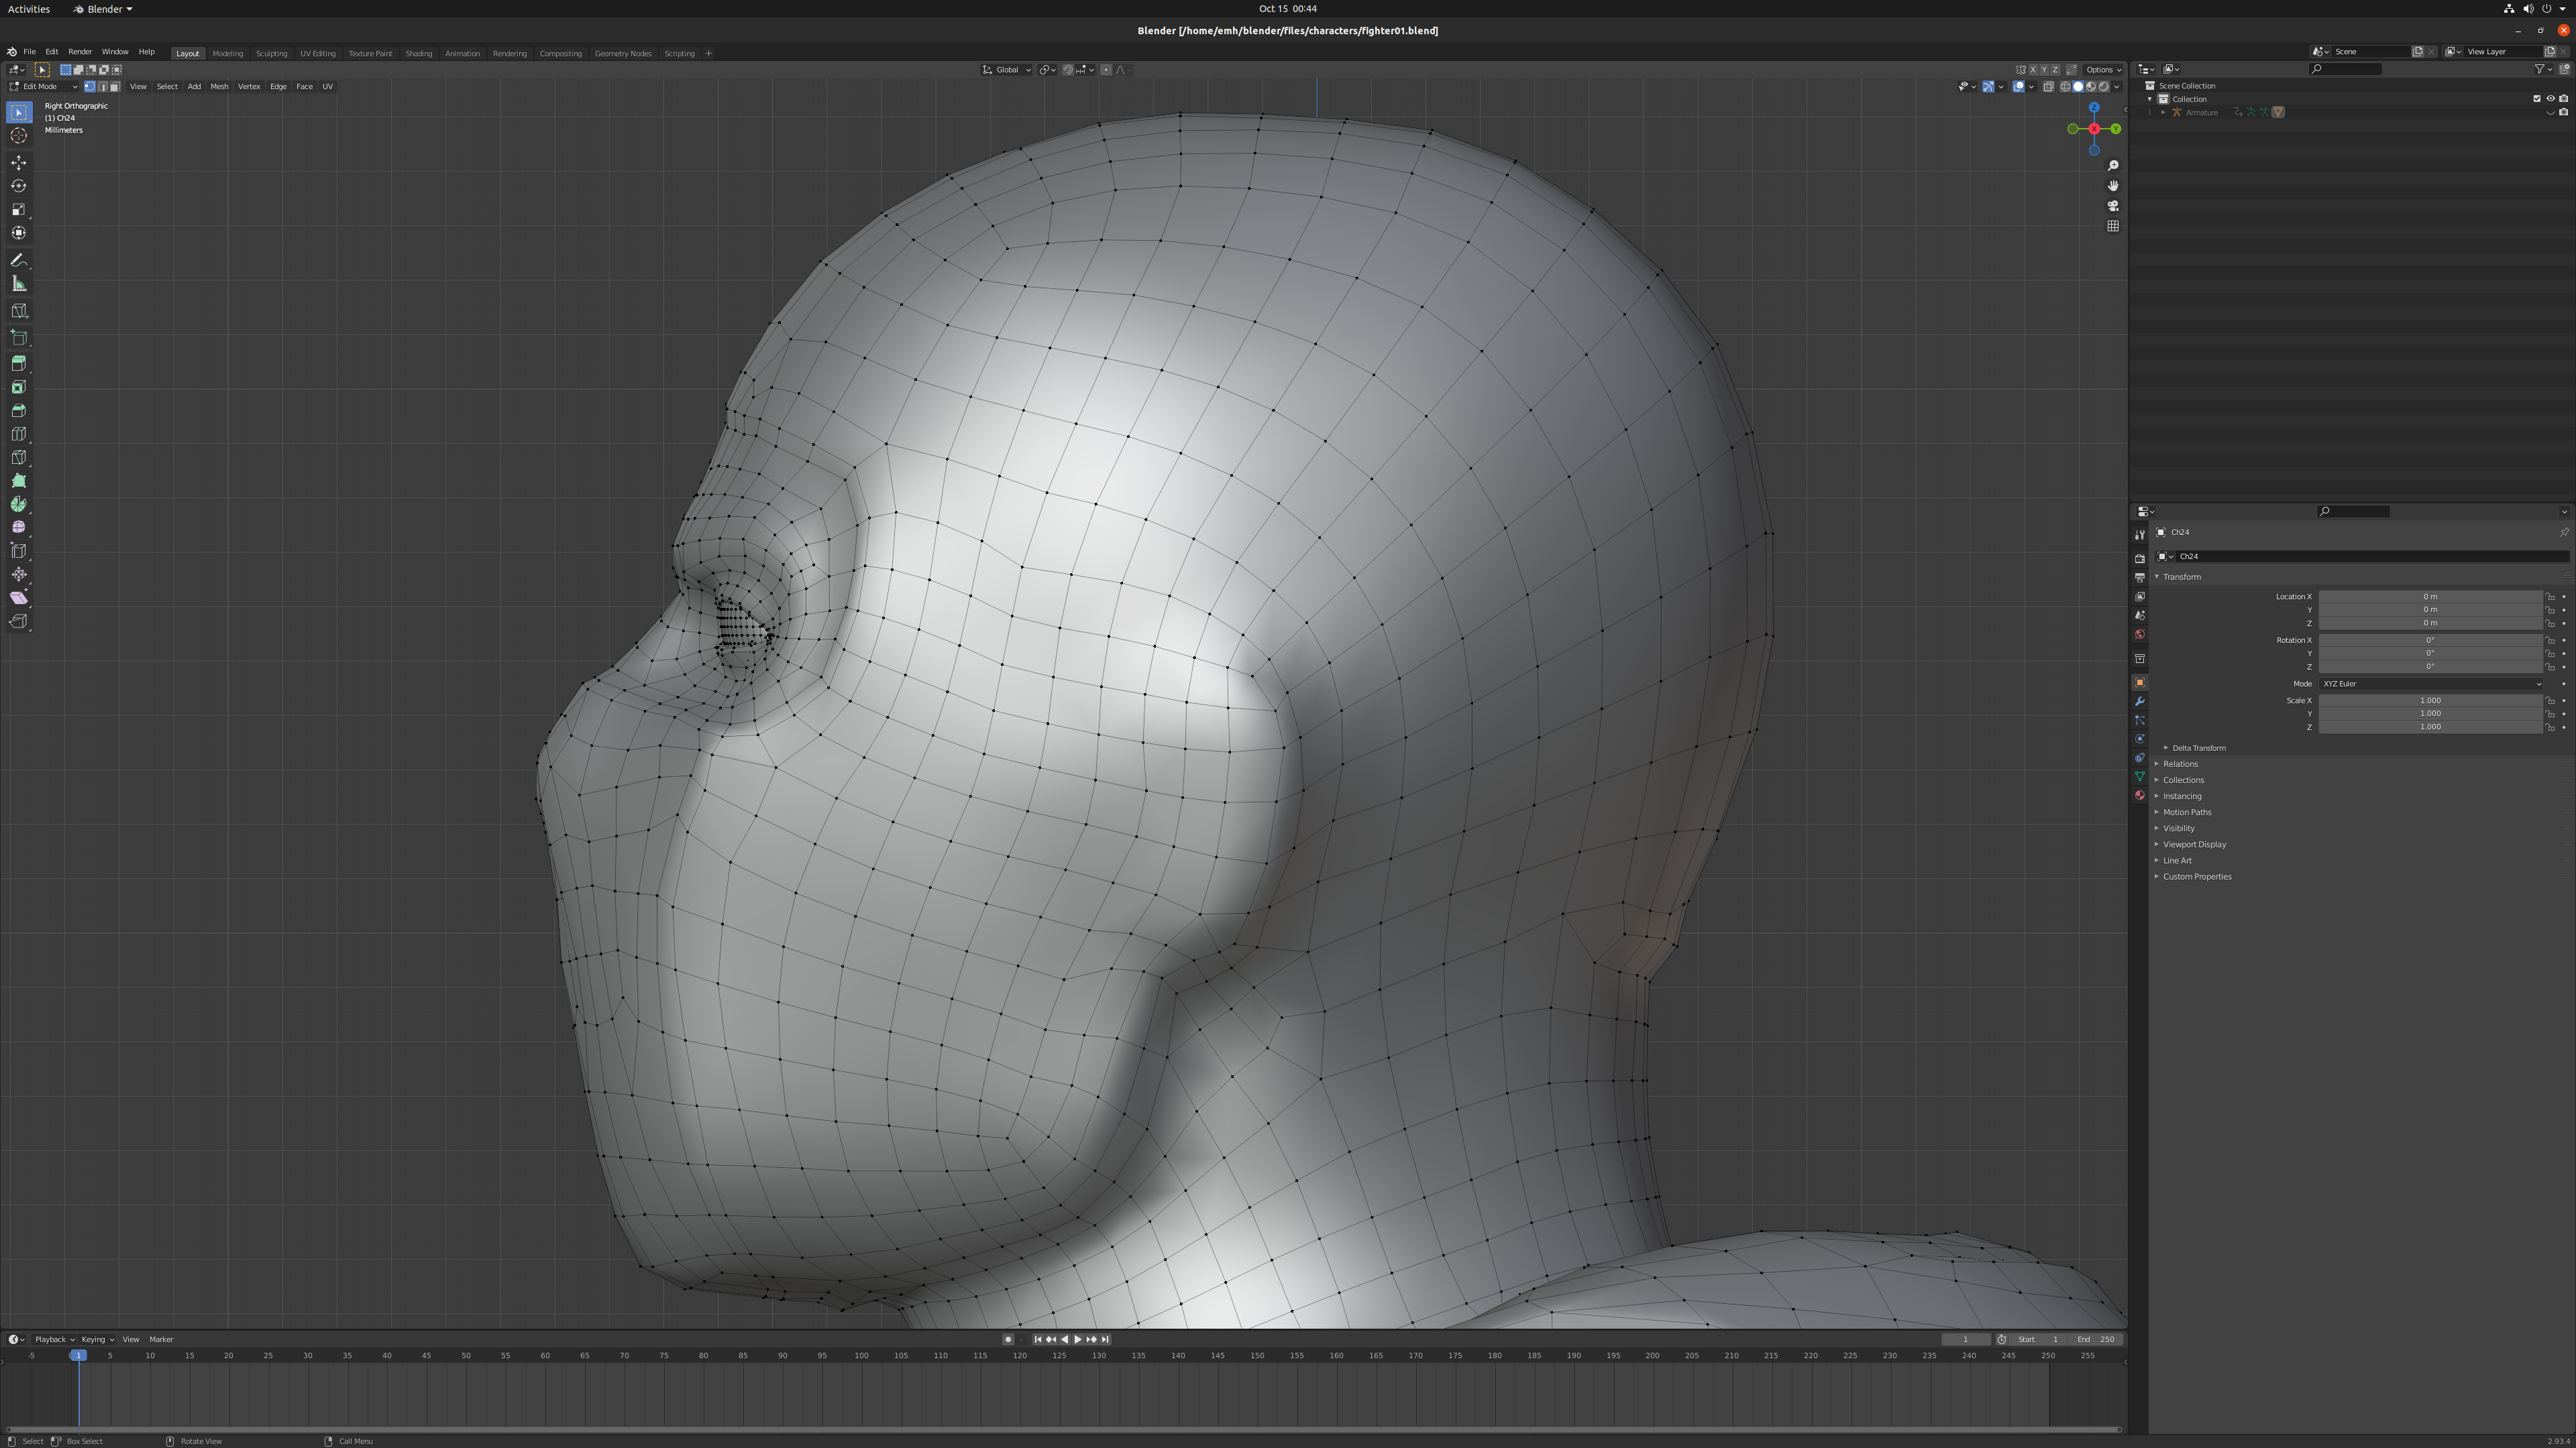Activate the Scale tool

coord(19,210)
